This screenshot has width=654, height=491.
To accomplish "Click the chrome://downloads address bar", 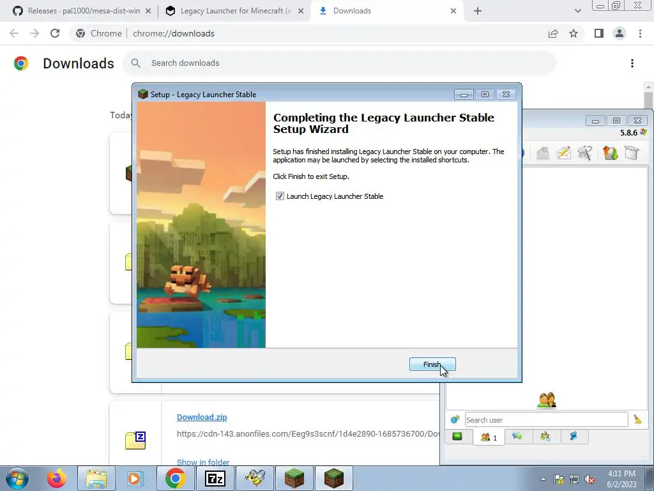I will click(174, 33).
